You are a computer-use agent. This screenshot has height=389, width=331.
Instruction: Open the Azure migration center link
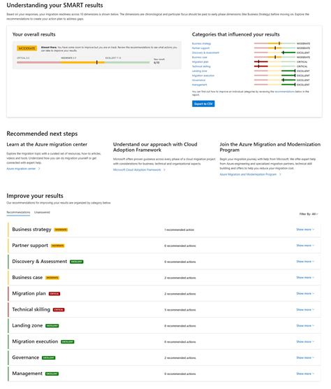pyautogui.click(x=21, y=169)
